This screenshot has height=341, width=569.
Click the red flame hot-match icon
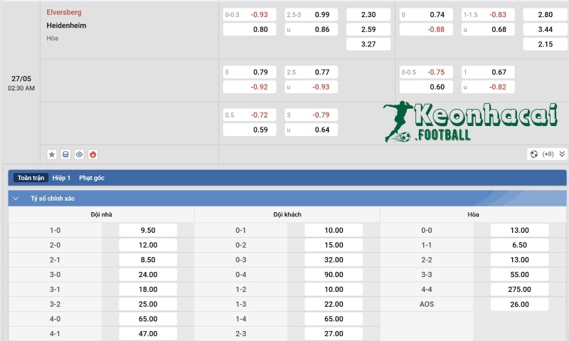tap(92, 154)
